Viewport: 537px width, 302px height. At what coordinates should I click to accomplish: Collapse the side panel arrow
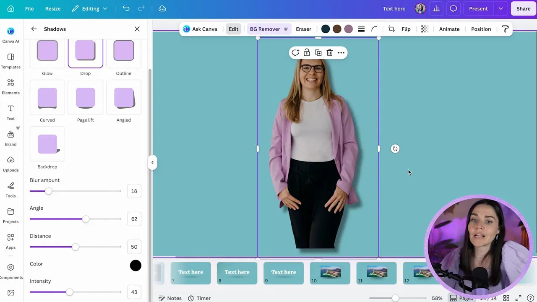(x=152, y=162)
